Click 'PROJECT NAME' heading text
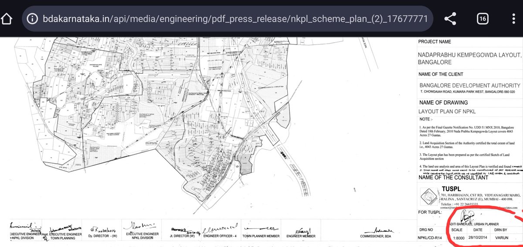The height and width of the screenshot is (247, 523). pyautogui.click(x=435, y=42)
